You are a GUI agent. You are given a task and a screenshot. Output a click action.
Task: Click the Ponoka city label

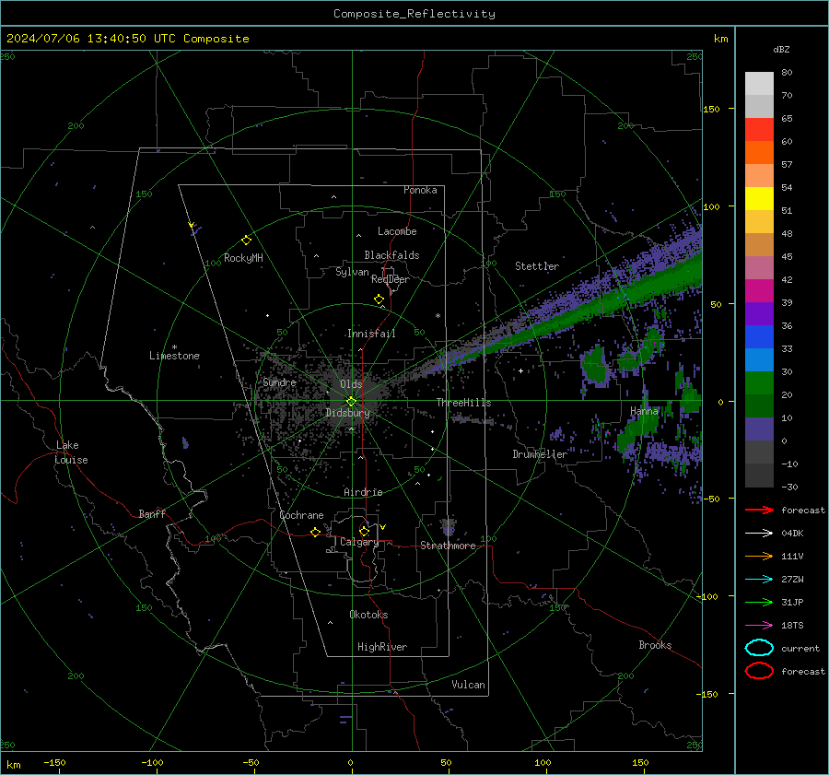[x=420, y=190]
